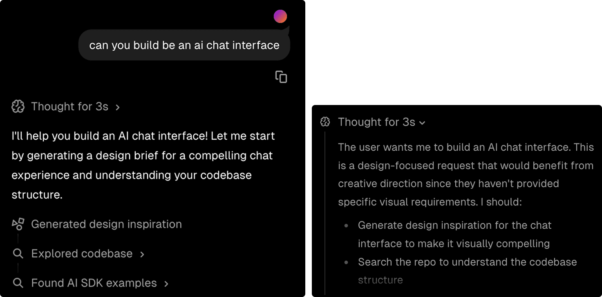This screenshot has width=602, height=297.
Task: Click the magnifier icon beside Explored codebase
Action: pos(18,253)
